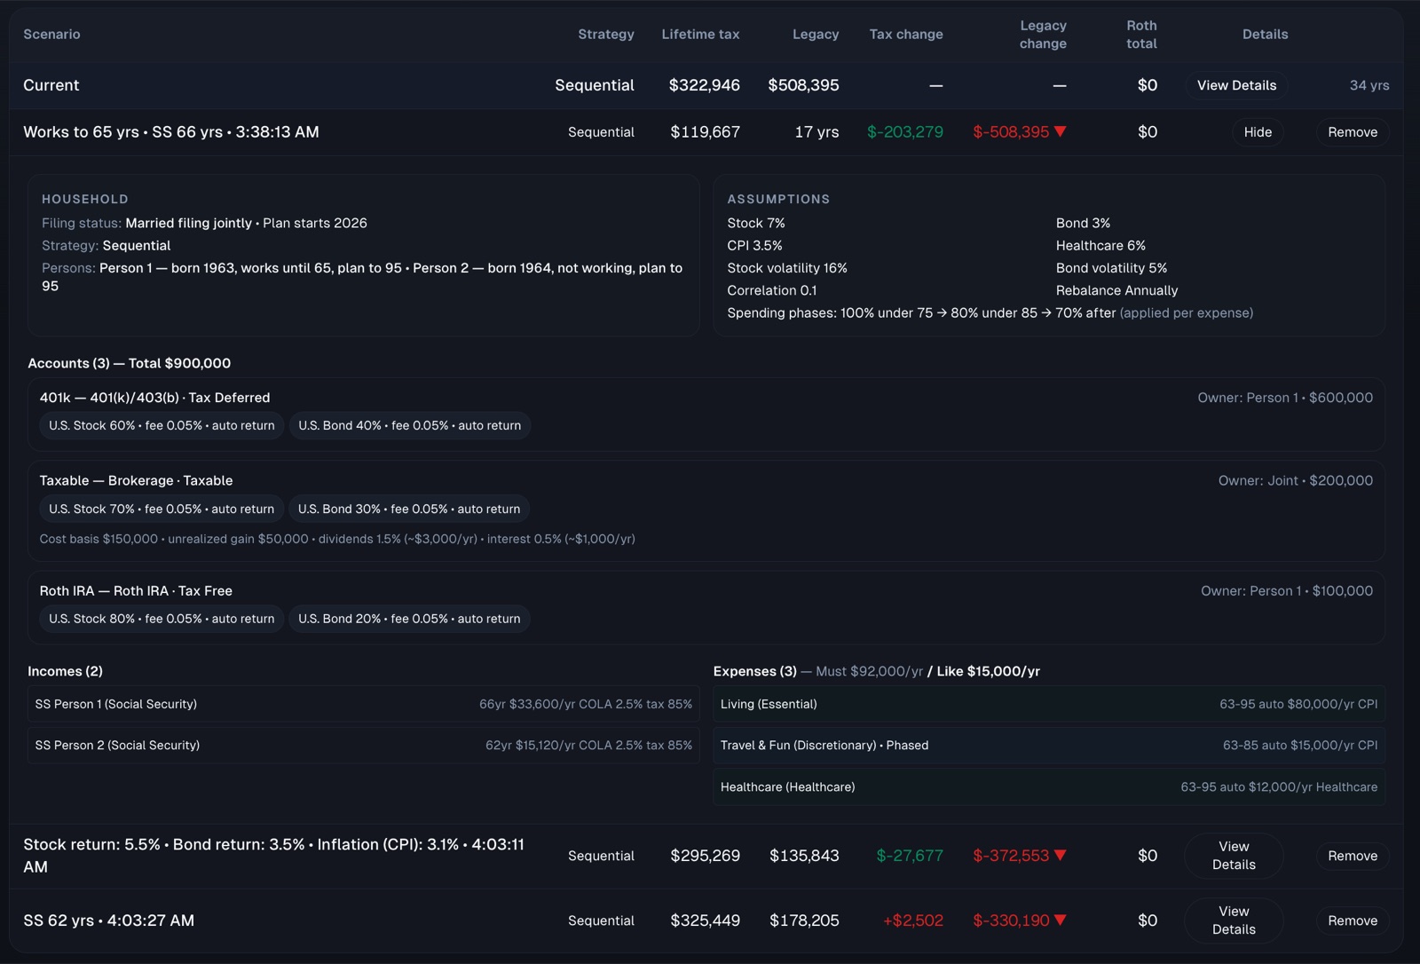Click the 'Rebalance Annually' assumption
Viewport: 1420px width, 964px height.
(x=1116, y=290)
